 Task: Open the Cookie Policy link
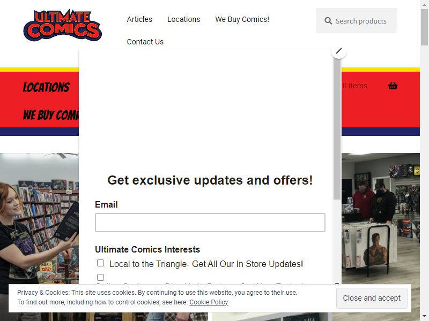209,302
